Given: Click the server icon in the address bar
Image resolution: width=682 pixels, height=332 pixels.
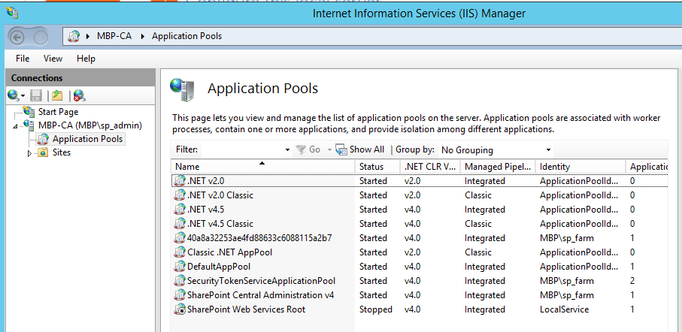Looking at the screenshot, I should (74, 36).
